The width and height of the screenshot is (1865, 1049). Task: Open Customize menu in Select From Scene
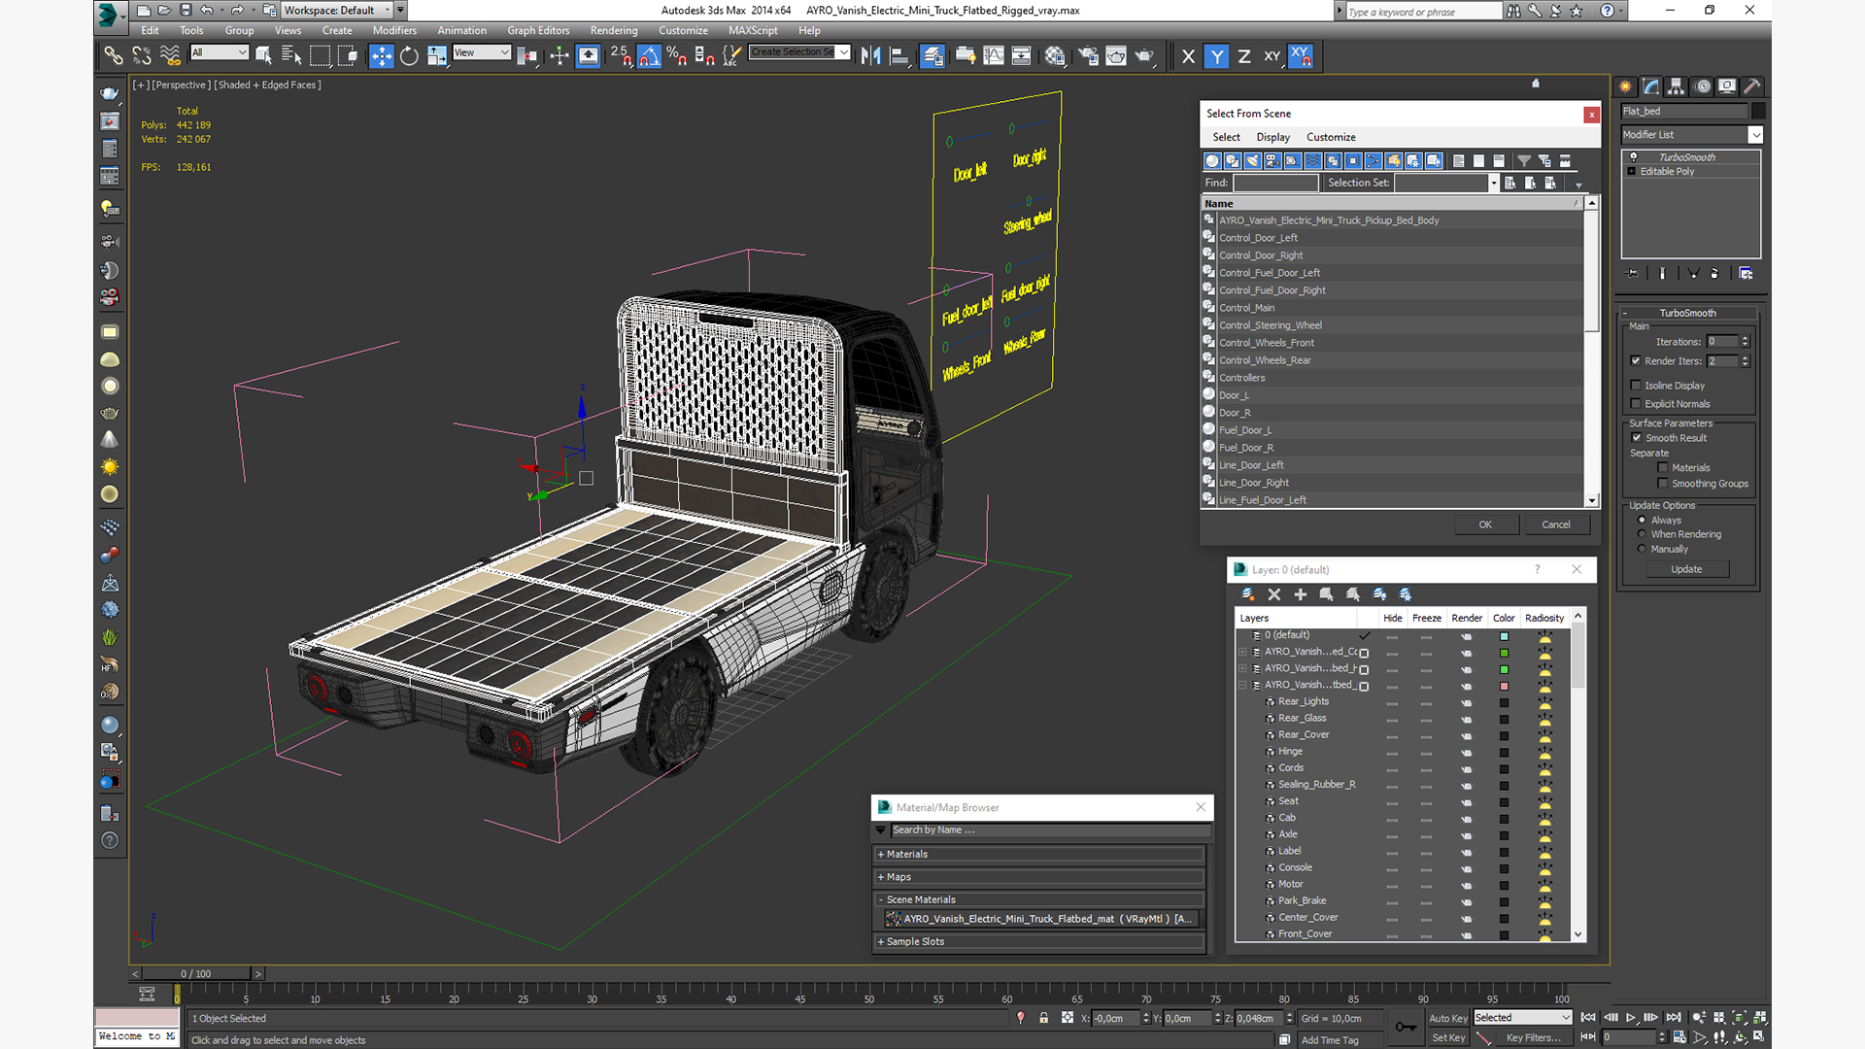[1331, 137]
